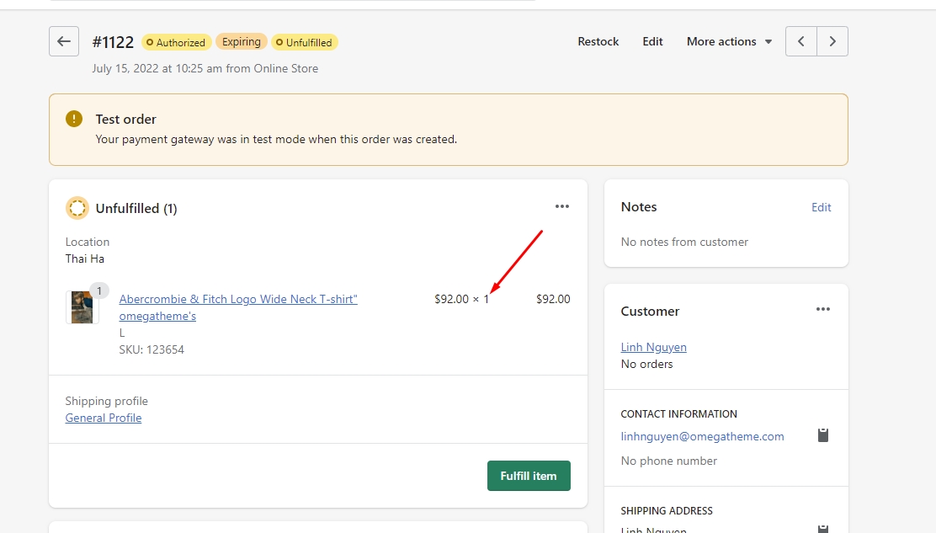The width and height of the screenshot is (936, 533).
Task: Open customer Linh Nguyen's profile link
Action: click(x=653, y=347)
